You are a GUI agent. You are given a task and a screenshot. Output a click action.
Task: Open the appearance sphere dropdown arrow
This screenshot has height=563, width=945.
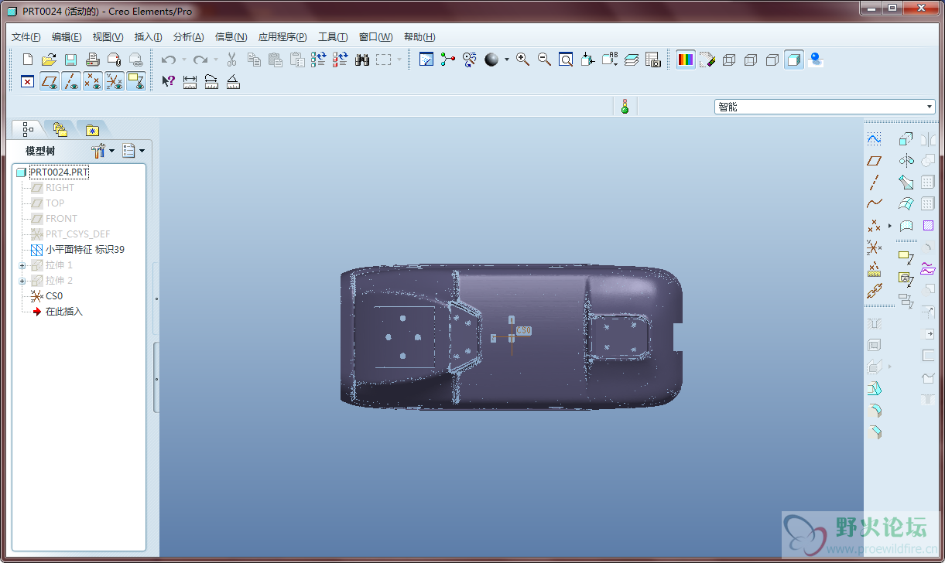[507, 60]
